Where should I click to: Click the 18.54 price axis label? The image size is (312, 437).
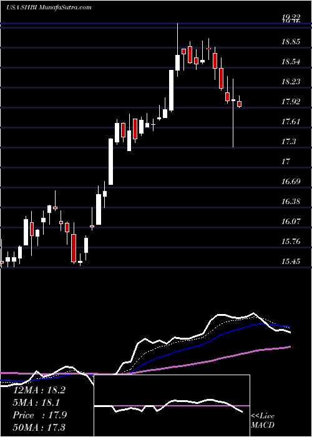291,62
